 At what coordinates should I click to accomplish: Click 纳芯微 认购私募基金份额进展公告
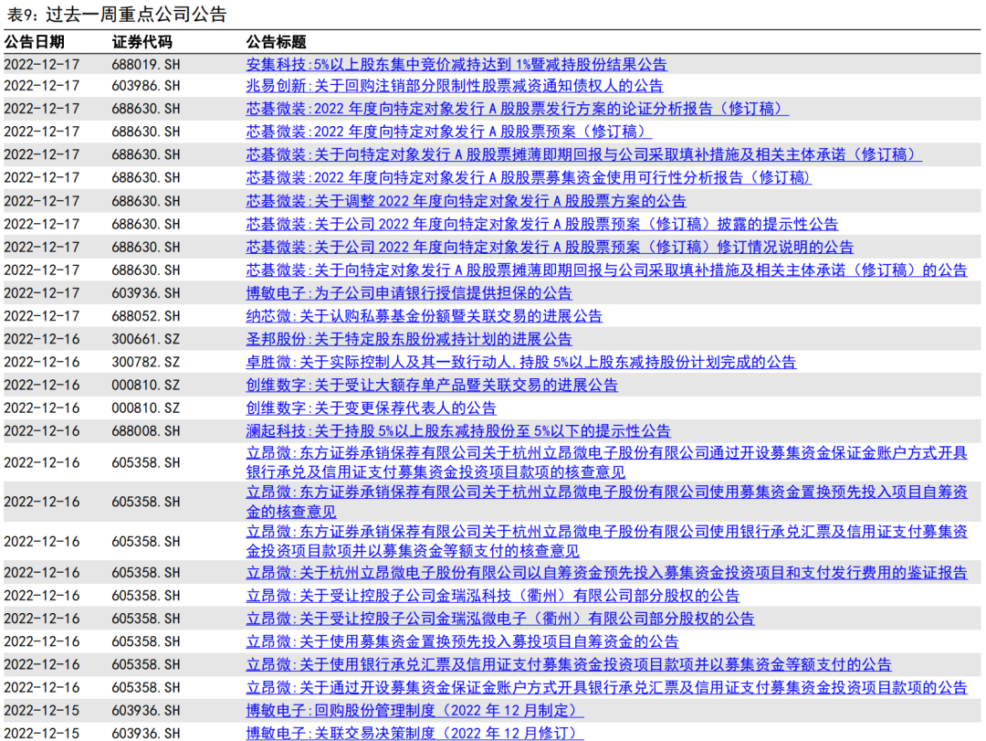coord(424,316)
